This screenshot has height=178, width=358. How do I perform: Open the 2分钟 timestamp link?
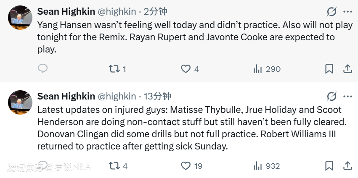tap(155, 11)
